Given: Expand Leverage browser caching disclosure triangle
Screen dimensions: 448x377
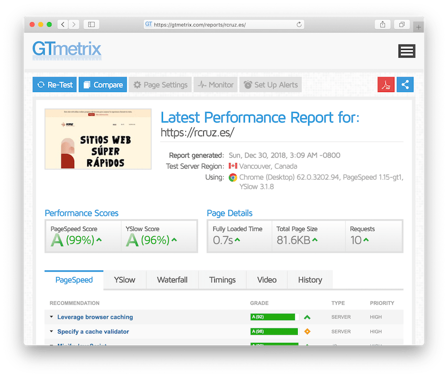Looking at the screenshot, I should pyautogui.click(x=51, y=317).
